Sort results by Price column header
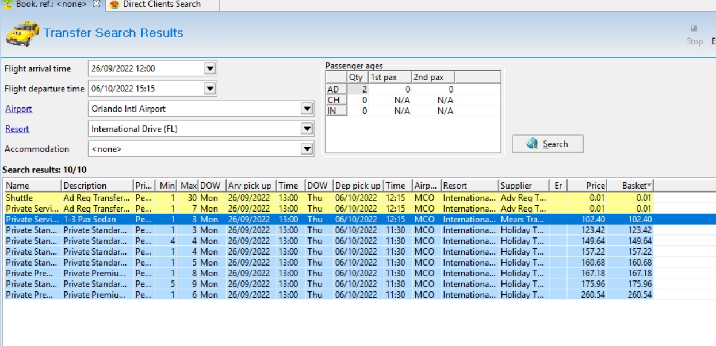Image resolution: width=716 pixels, height=346 pixels. pyautogui.click(x=587, y=186)
